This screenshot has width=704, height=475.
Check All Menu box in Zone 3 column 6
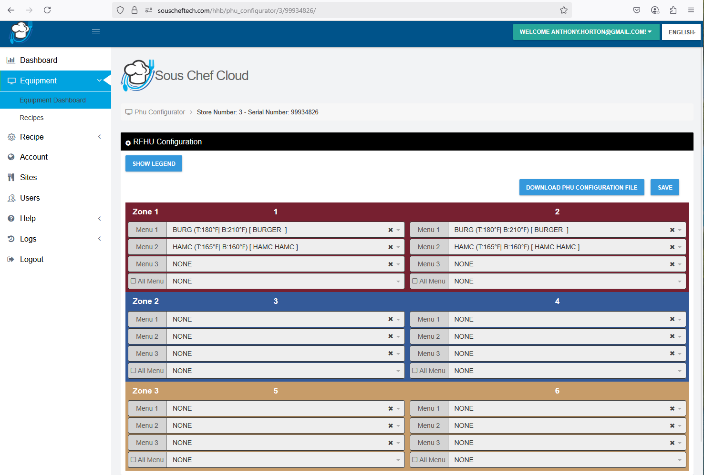click(415, 460)
